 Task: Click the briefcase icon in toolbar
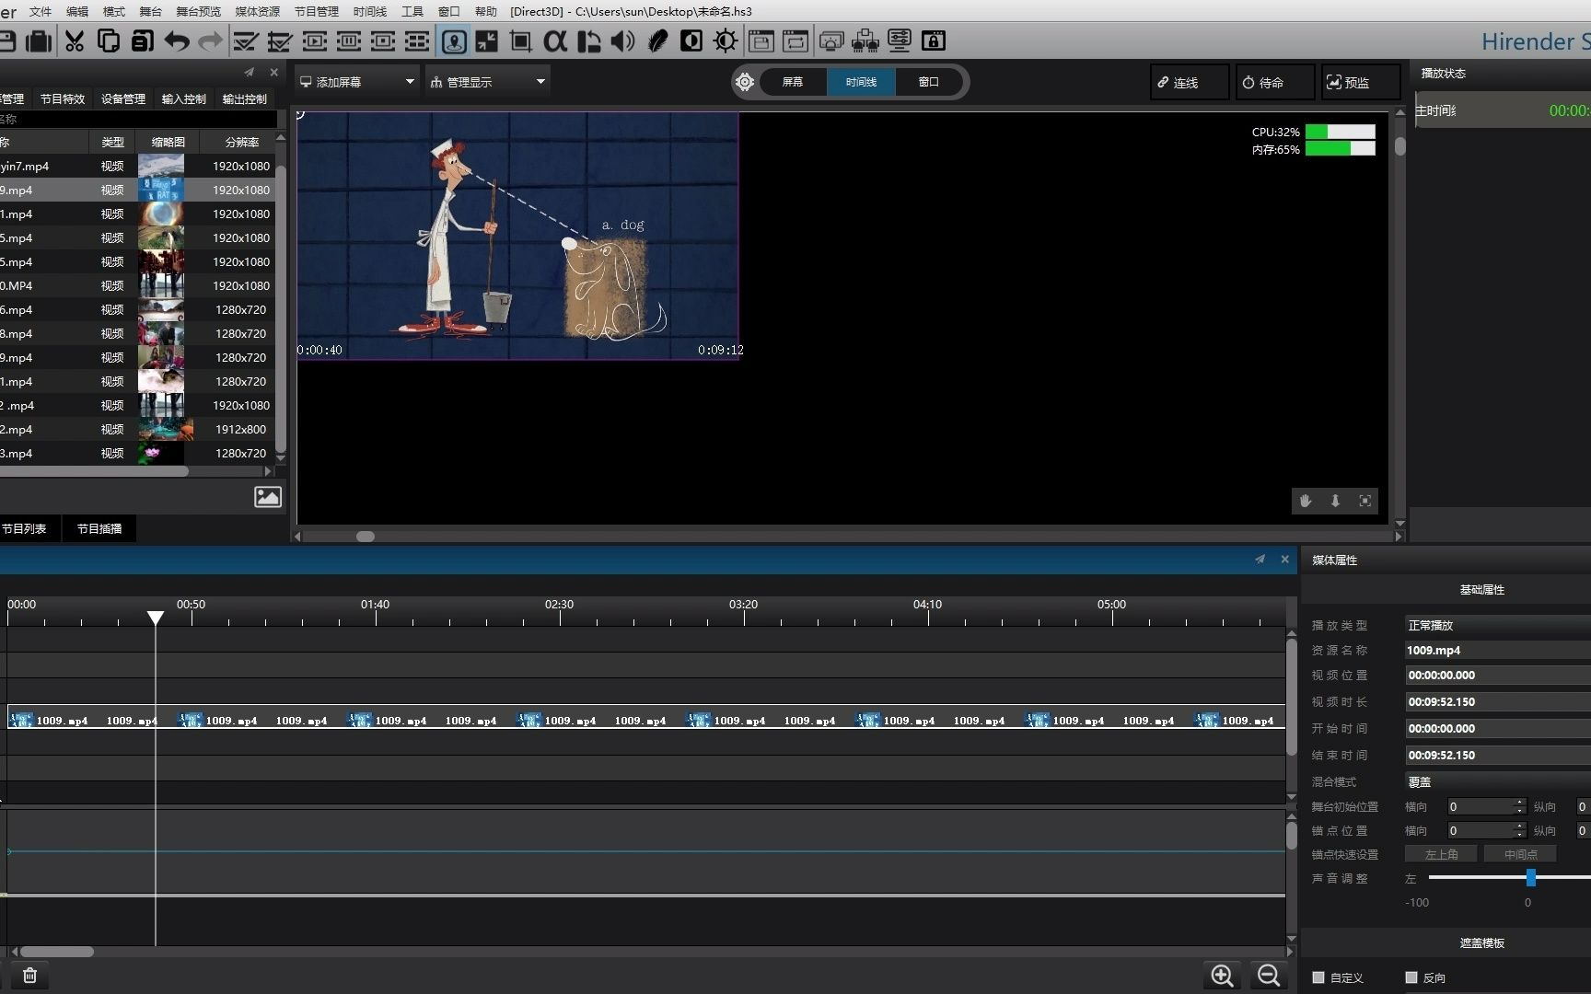click(x=39, y=41)
